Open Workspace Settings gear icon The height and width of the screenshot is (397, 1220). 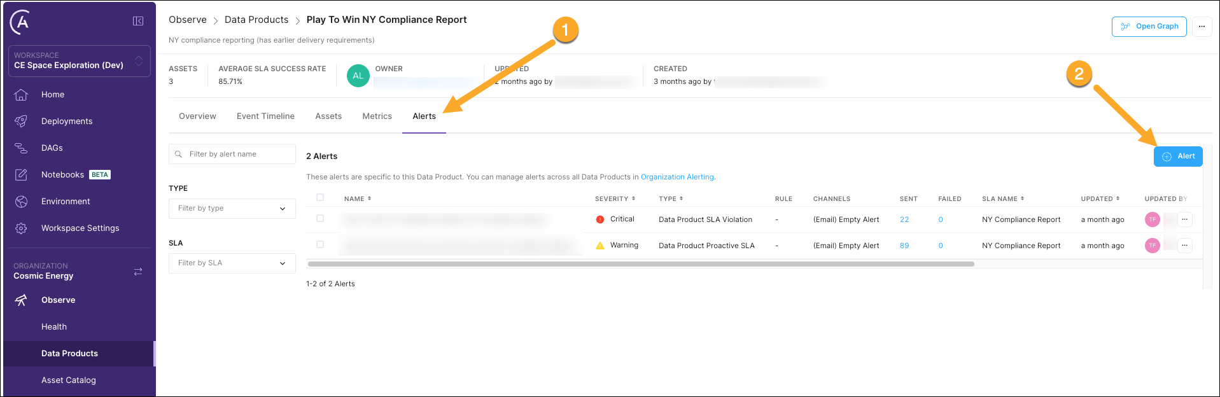(x=21, y=228)
